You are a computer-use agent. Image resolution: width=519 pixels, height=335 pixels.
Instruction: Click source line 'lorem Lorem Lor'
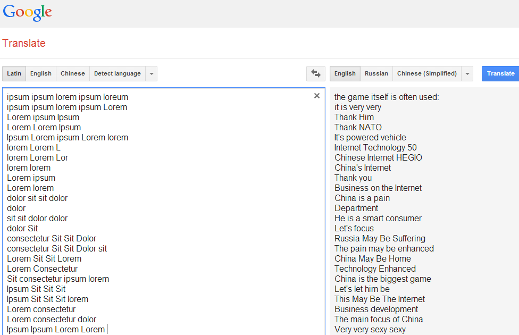click(x=37, y=157)
